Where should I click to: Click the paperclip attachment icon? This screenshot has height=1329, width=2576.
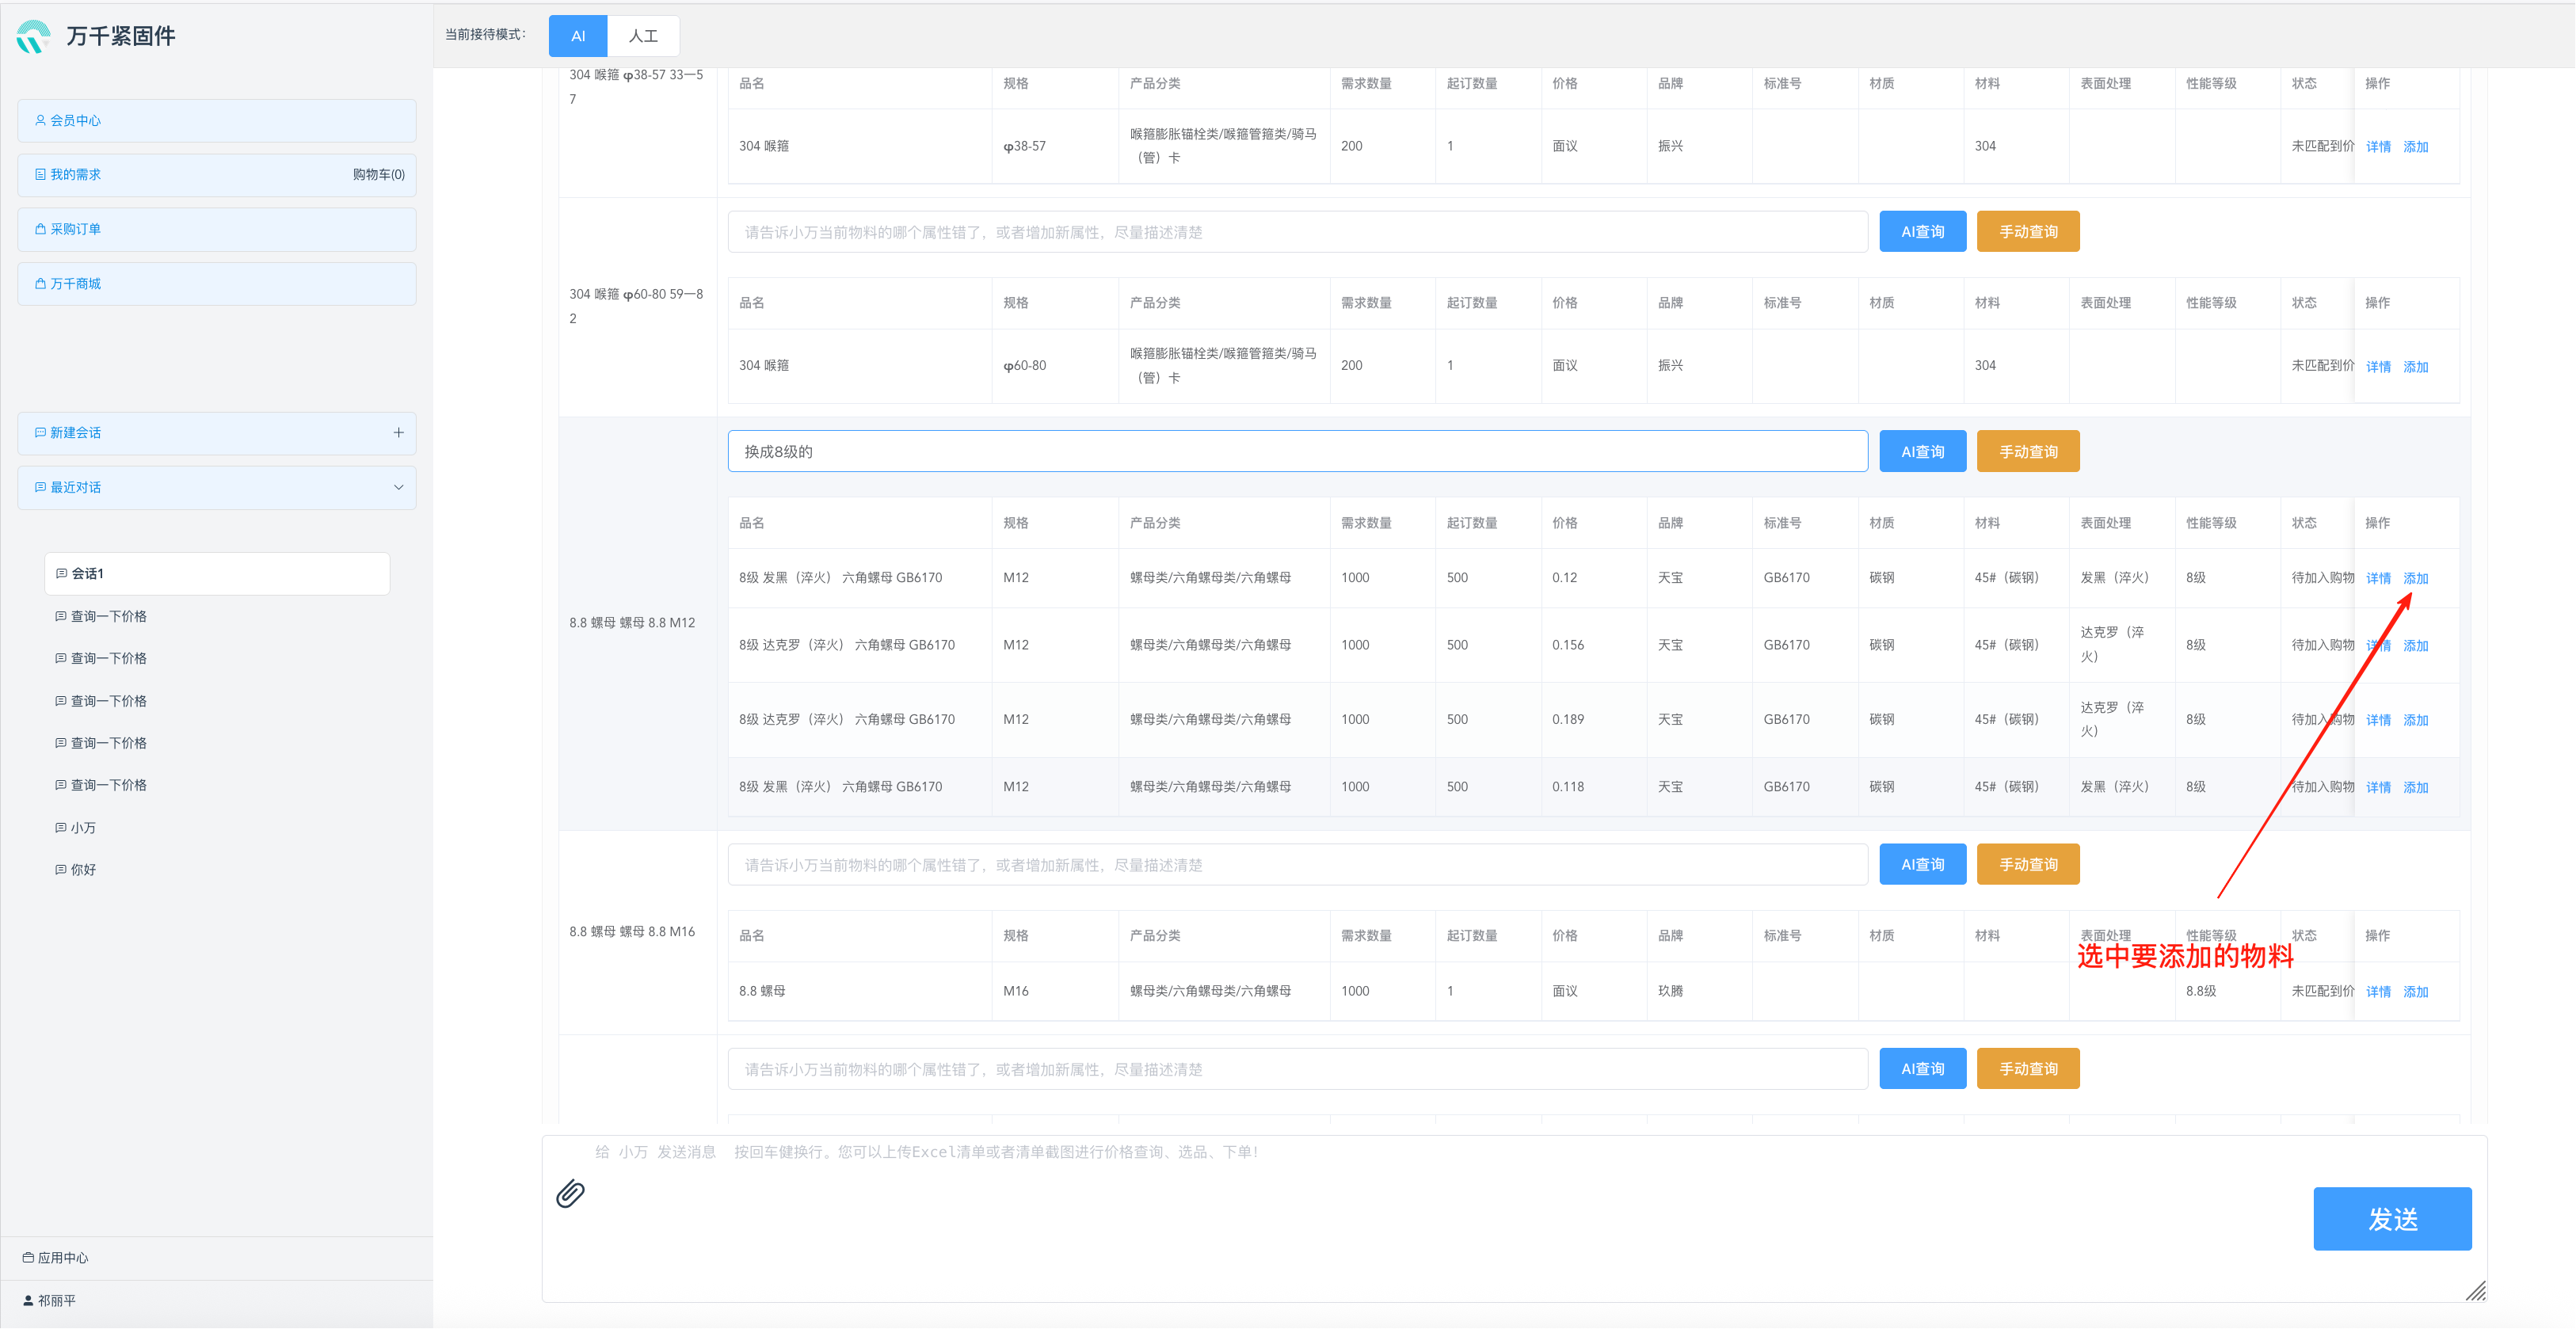point(570,1193)
